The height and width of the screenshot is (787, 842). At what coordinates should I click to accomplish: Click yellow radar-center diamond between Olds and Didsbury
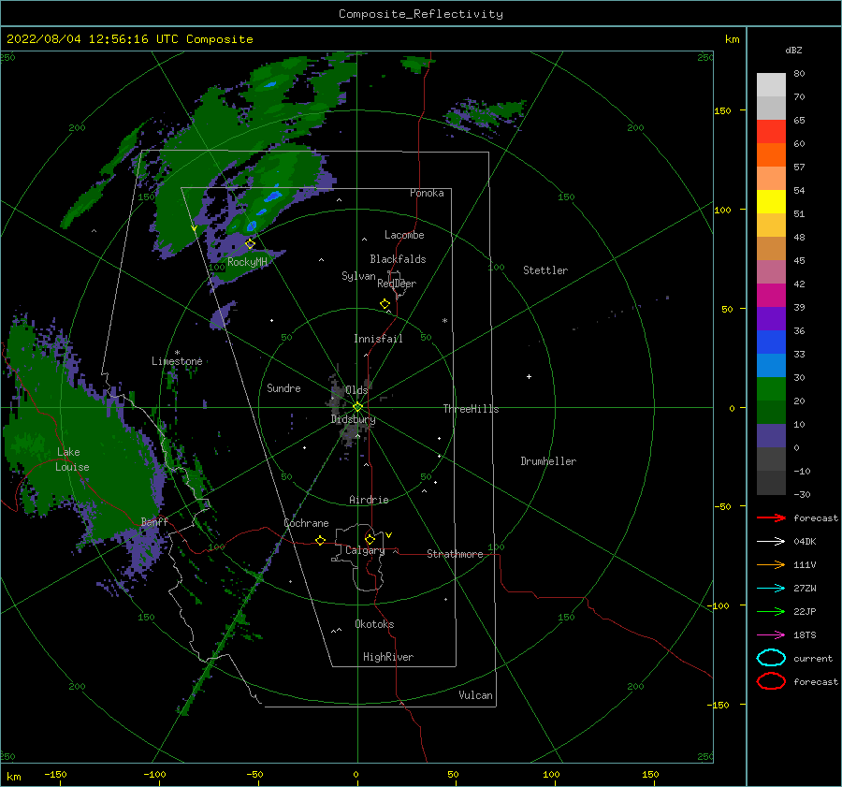tap(357, 407)
